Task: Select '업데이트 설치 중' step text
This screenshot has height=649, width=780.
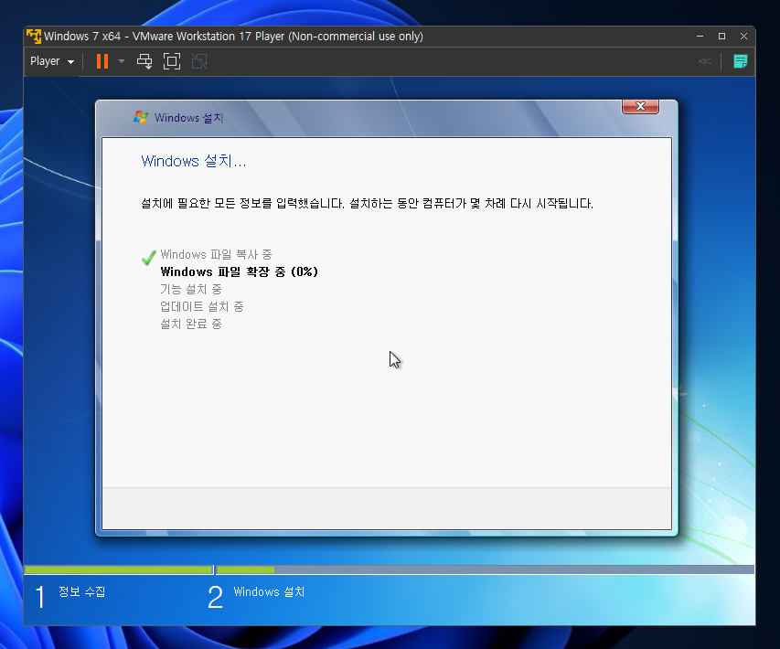Action: coord(201,307)
